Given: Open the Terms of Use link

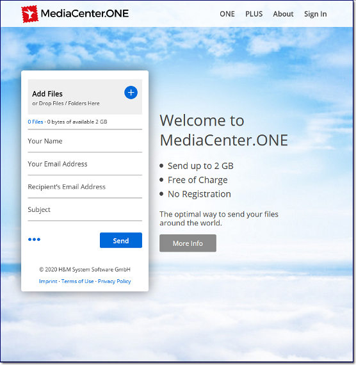Looking at the screenshot, I should [x=77, y=281].
